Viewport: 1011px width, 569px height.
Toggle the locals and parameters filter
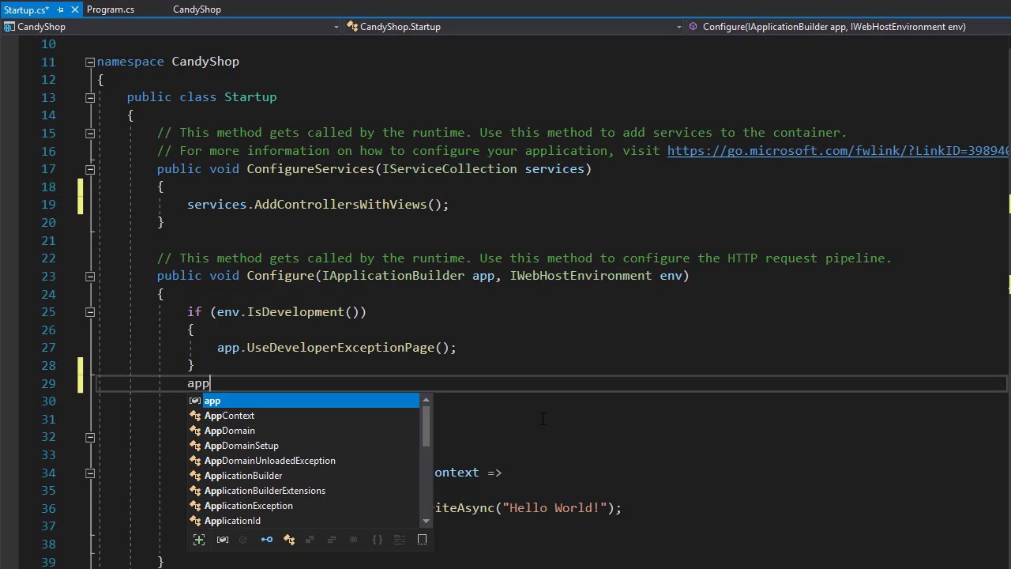(223, 540)
